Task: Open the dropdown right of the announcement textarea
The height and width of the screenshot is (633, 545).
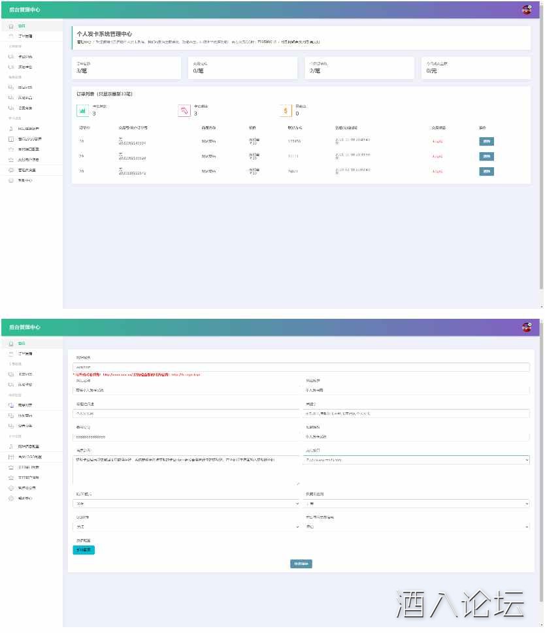Action: tap(417, 460)
